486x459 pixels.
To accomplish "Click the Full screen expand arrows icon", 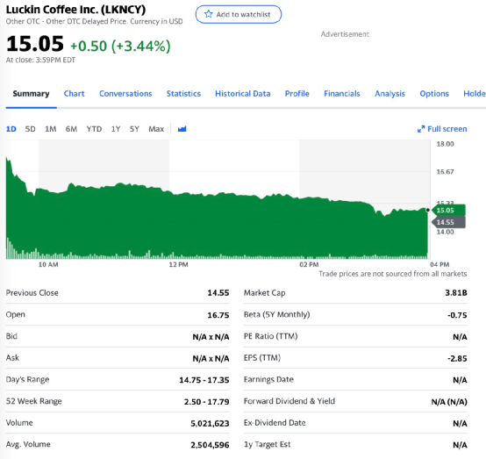I will (x=421, y=129).
